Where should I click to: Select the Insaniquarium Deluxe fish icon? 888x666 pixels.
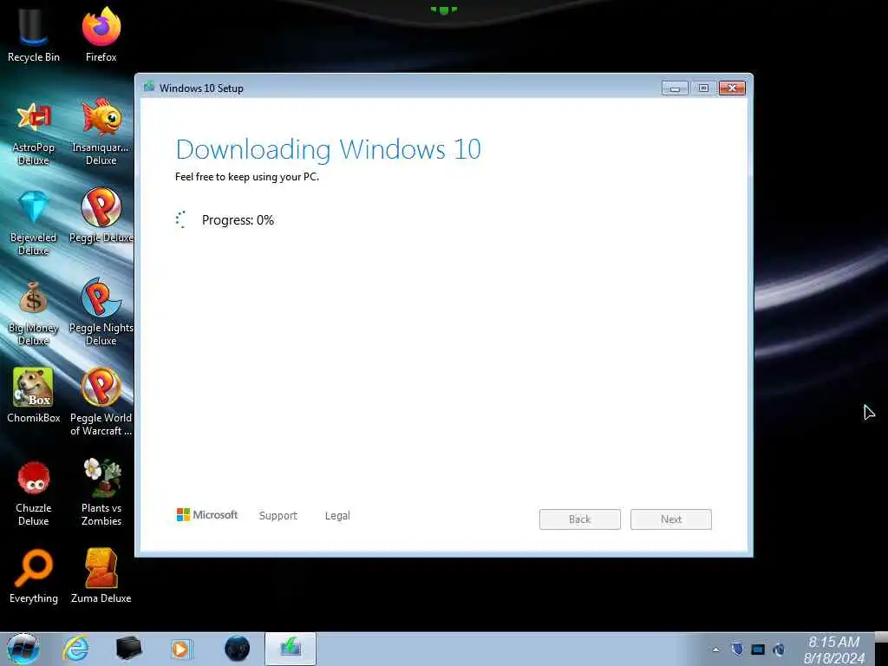[101, 132]
